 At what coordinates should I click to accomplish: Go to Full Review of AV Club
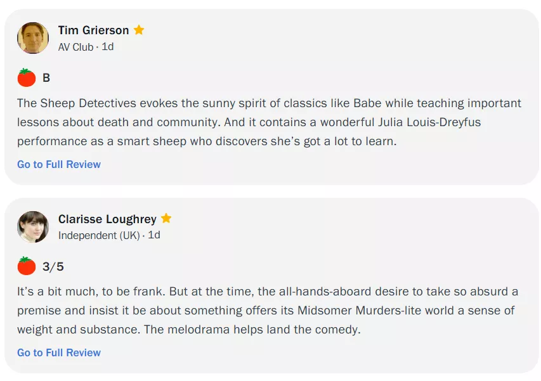59,164
